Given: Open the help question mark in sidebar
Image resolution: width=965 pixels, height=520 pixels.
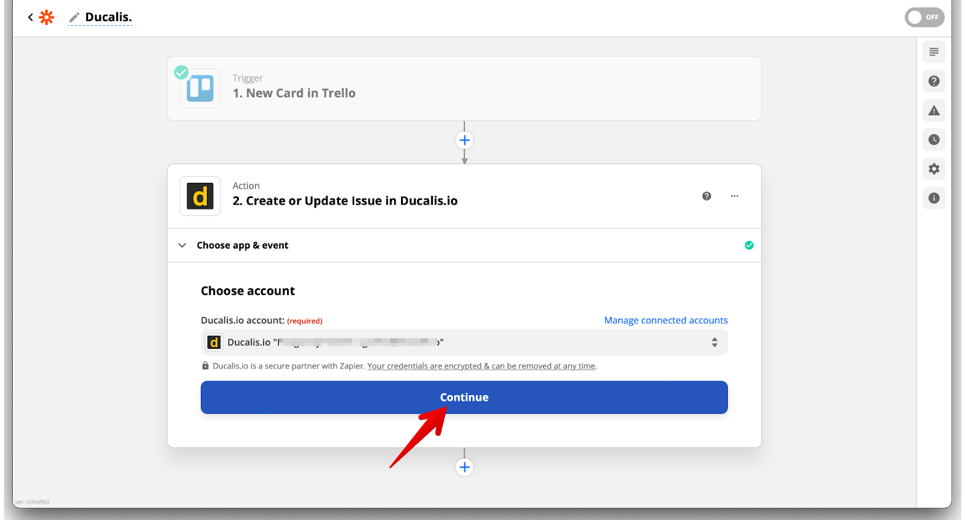Looking at the screenshot, I should click(934, 81).
